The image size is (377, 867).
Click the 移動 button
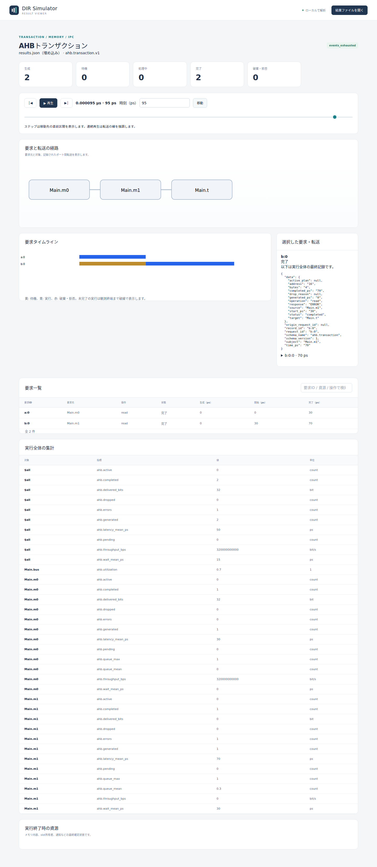point(200,103)
